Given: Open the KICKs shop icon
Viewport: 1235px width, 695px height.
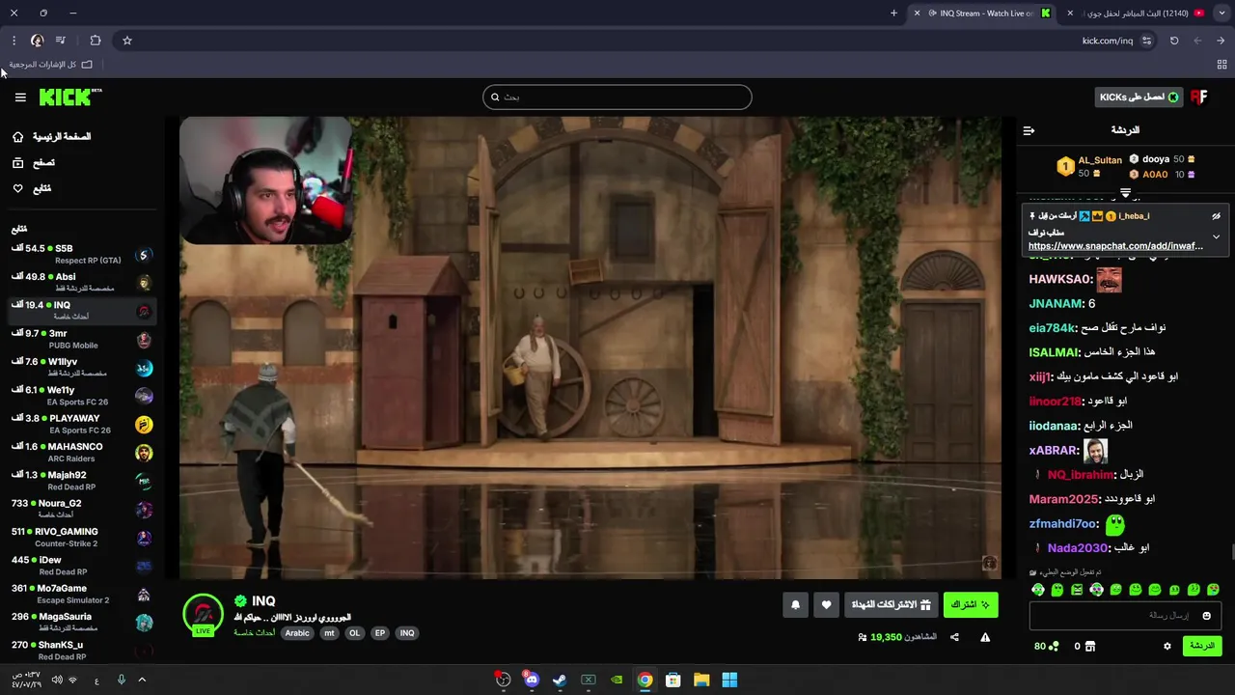Looking at the screenshot, I should point(1090,646).
